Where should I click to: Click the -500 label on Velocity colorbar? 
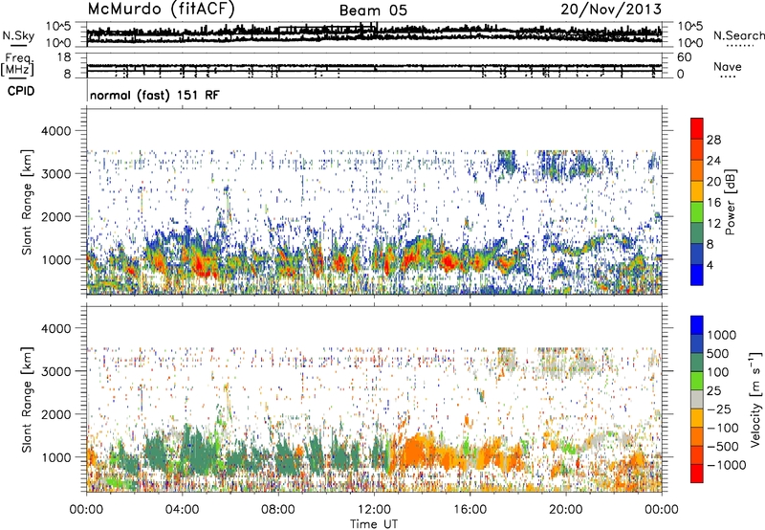[x=723, y=446]
